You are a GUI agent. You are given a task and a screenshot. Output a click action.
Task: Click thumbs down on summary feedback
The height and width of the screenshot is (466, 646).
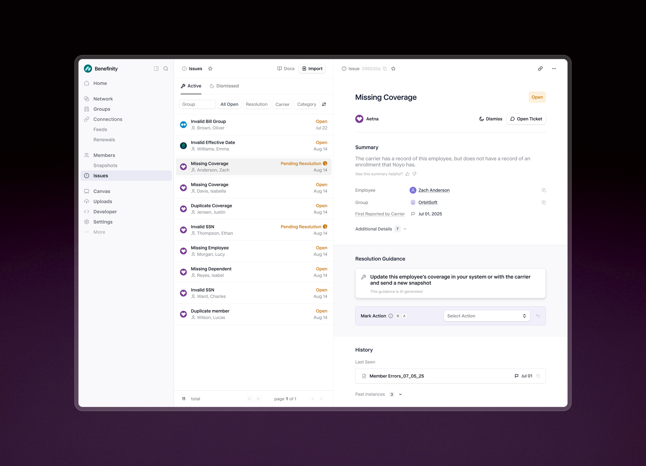(414, 174)
